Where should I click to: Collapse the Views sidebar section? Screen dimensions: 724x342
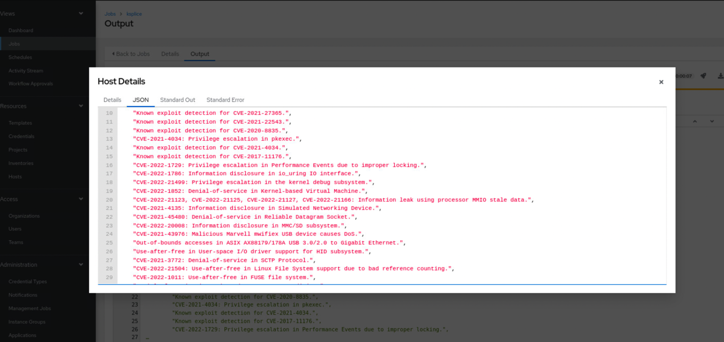(x=81, y=13)
